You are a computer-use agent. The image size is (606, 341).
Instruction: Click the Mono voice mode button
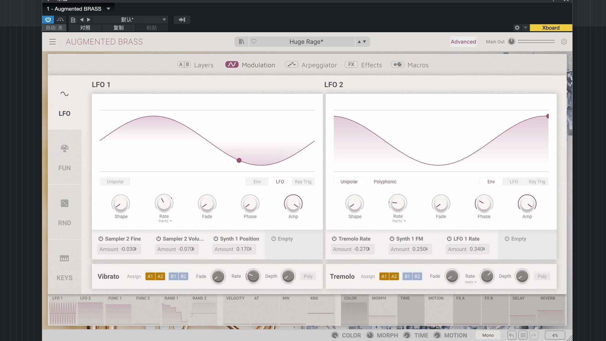click(488, 335)
